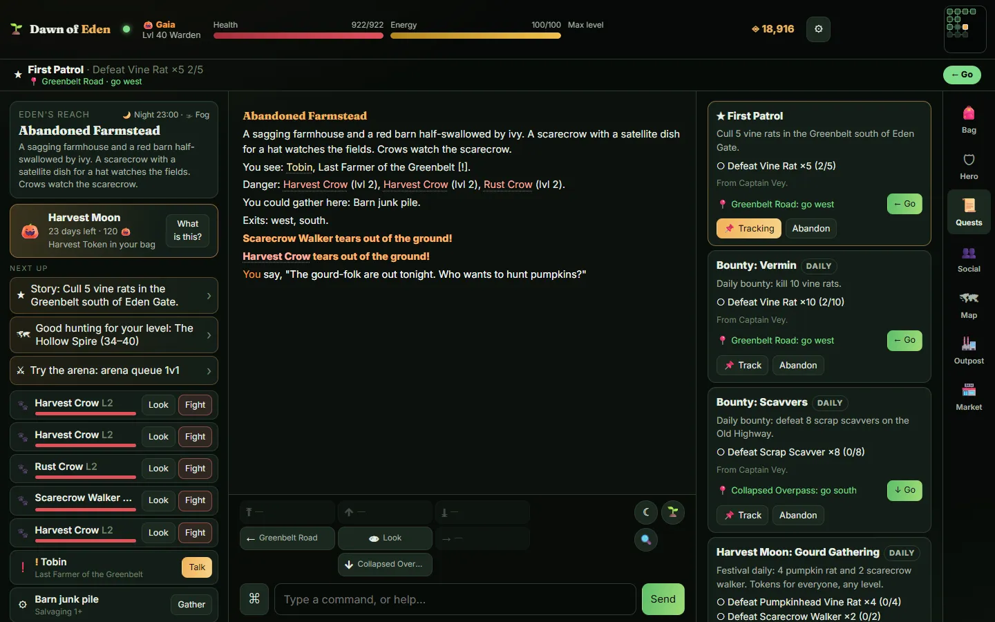Click Send to submit command
The width and height of the screenshot is (995, 622).
click(663, 599)
